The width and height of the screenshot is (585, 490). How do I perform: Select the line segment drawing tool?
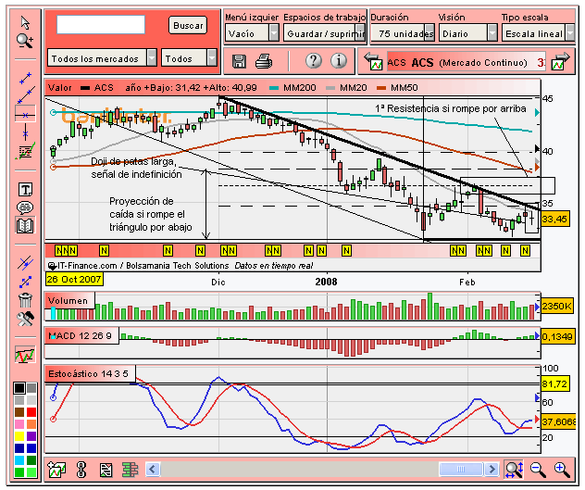click(x=25, y=78)
